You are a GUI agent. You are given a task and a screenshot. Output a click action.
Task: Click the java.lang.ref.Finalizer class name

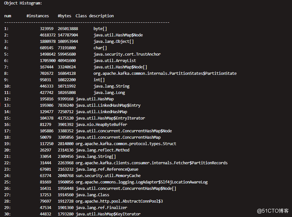tap(101, 208)
